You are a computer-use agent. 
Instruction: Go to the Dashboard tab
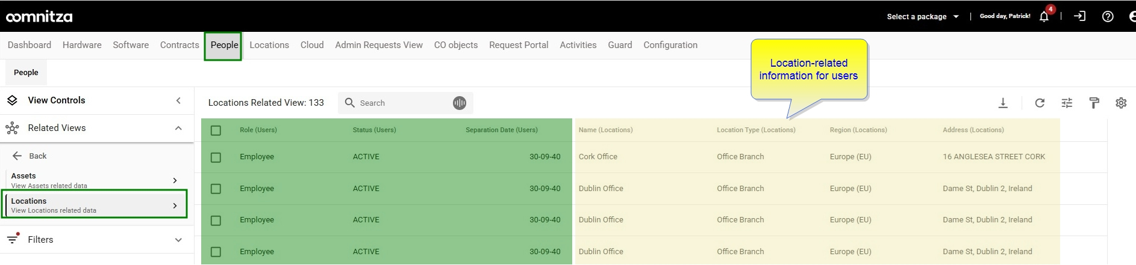coord(30,45)
